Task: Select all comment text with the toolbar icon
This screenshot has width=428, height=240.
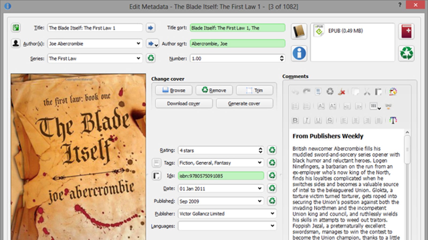Action: 318,92
